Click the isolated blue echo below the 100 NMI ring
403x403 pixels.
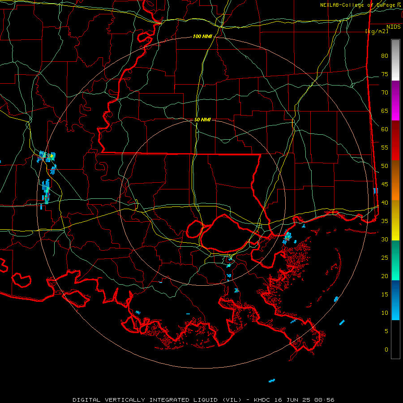click(x=272, y=380)
